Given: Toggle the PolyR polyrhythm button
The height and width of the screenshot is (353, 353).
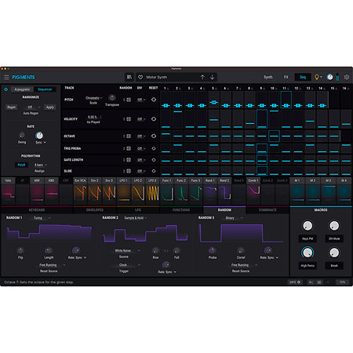Looking at the screenshot, I should (21, 165).
